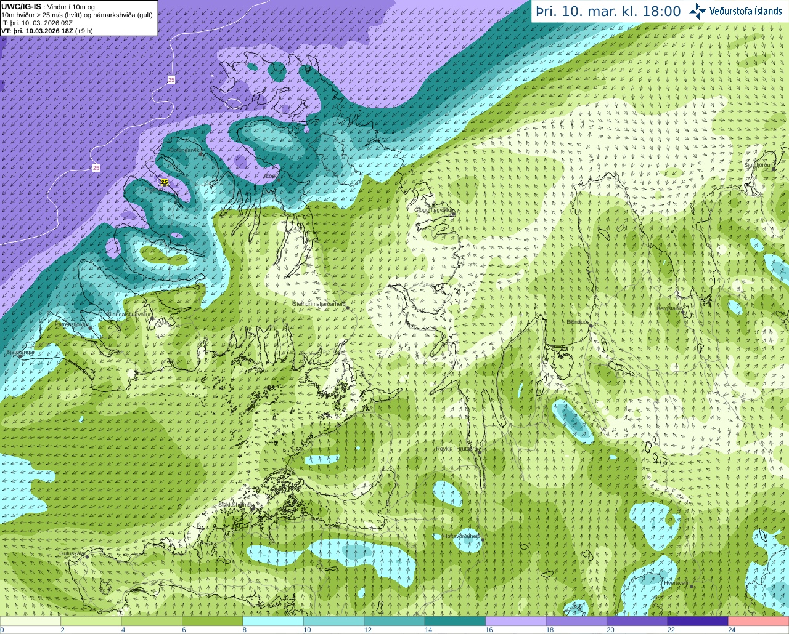Click the Bergstaðir station label
789x634 pixels.
tap(670, 308)
